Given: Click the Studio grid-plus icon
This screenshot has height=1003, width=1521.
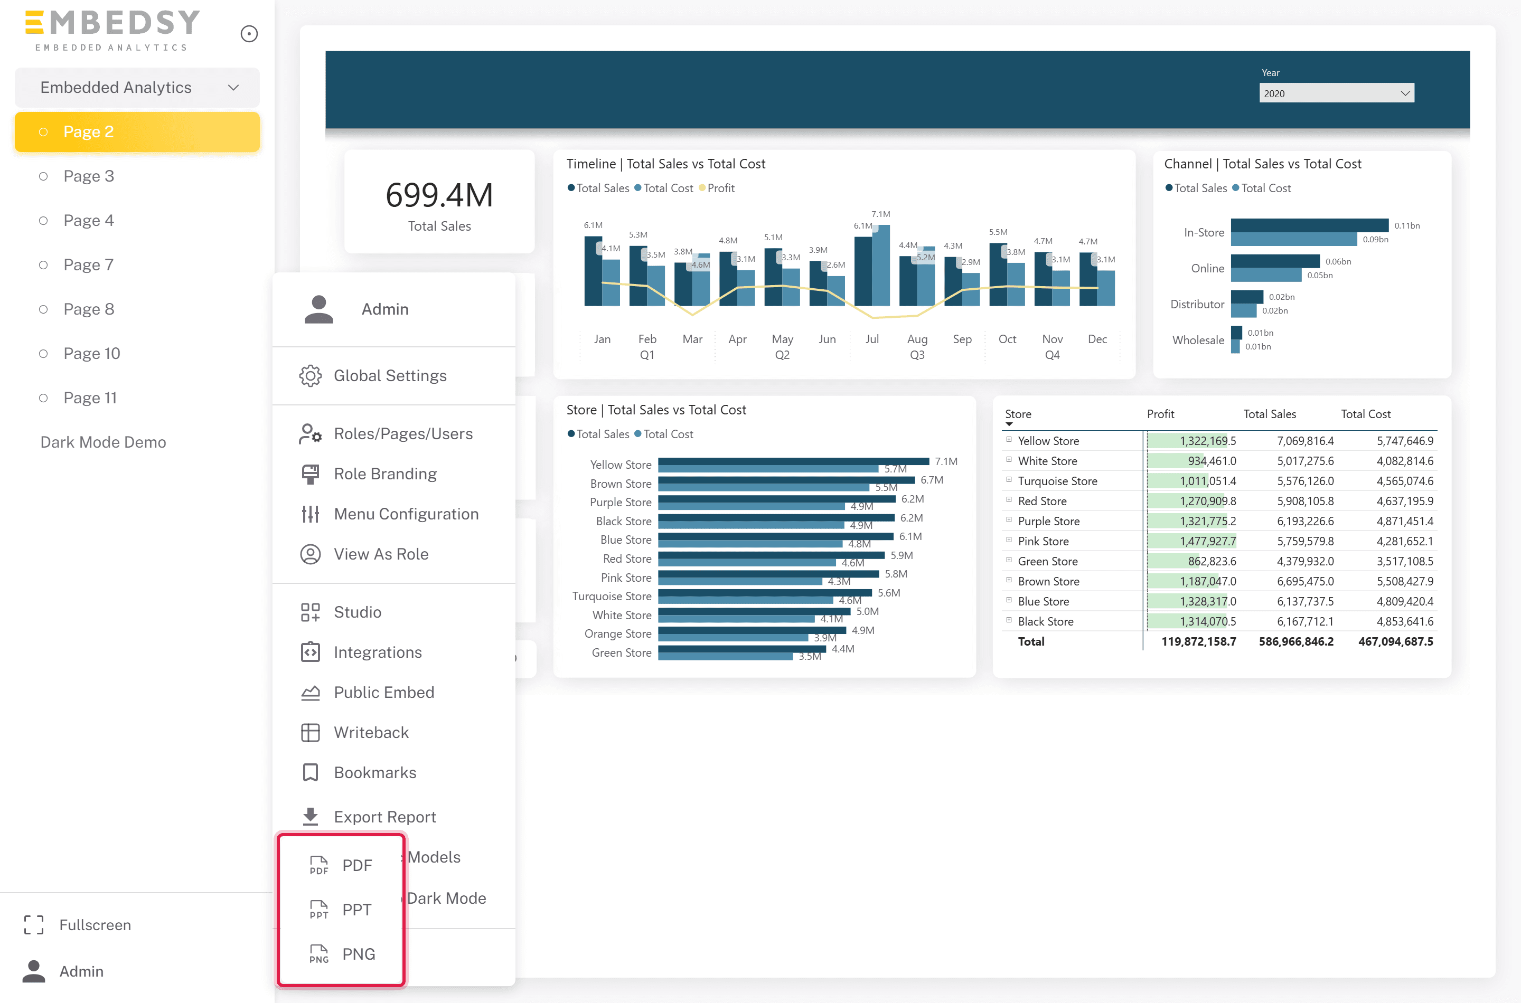Looking at the screenshot, I should 311,612.
